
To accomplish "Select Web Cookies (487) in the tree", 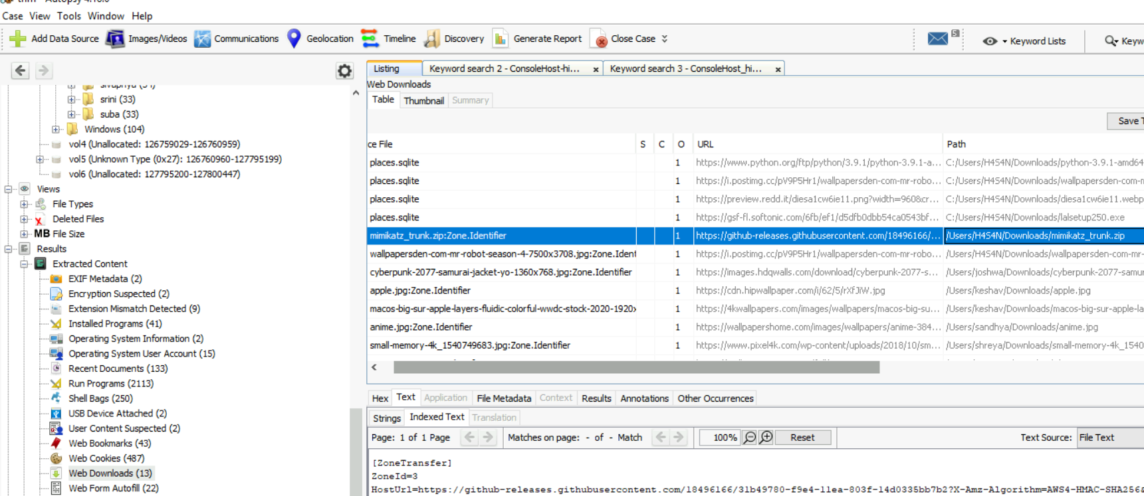I will pyautogui.click(x=106, y=458).
